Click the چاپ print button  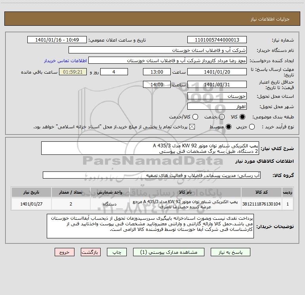[117, 252]
